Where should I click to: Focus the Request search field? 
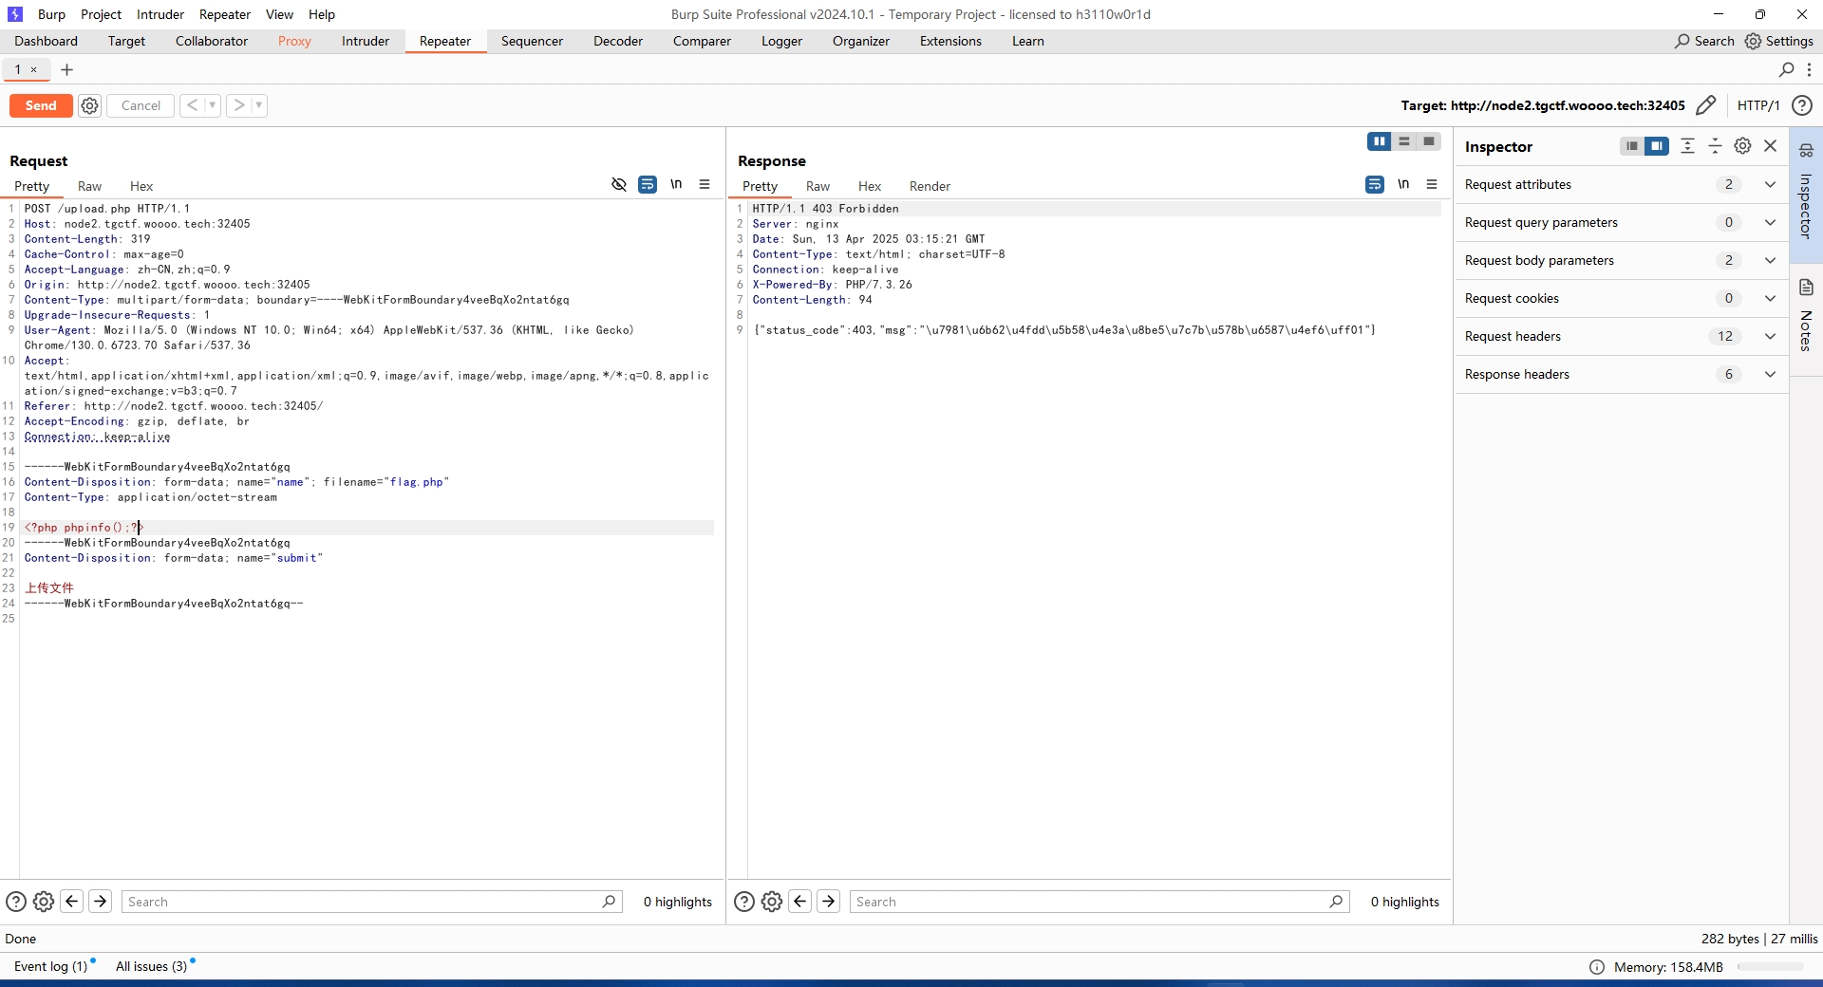[x=371, y=902]
